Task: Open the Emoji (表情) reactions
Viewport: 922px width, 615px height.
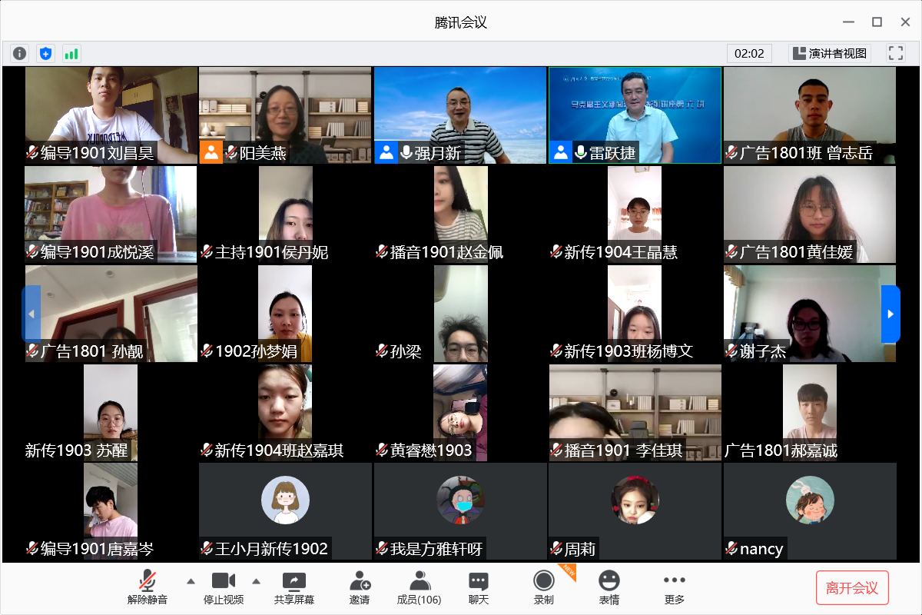Action: click(609, 588)
